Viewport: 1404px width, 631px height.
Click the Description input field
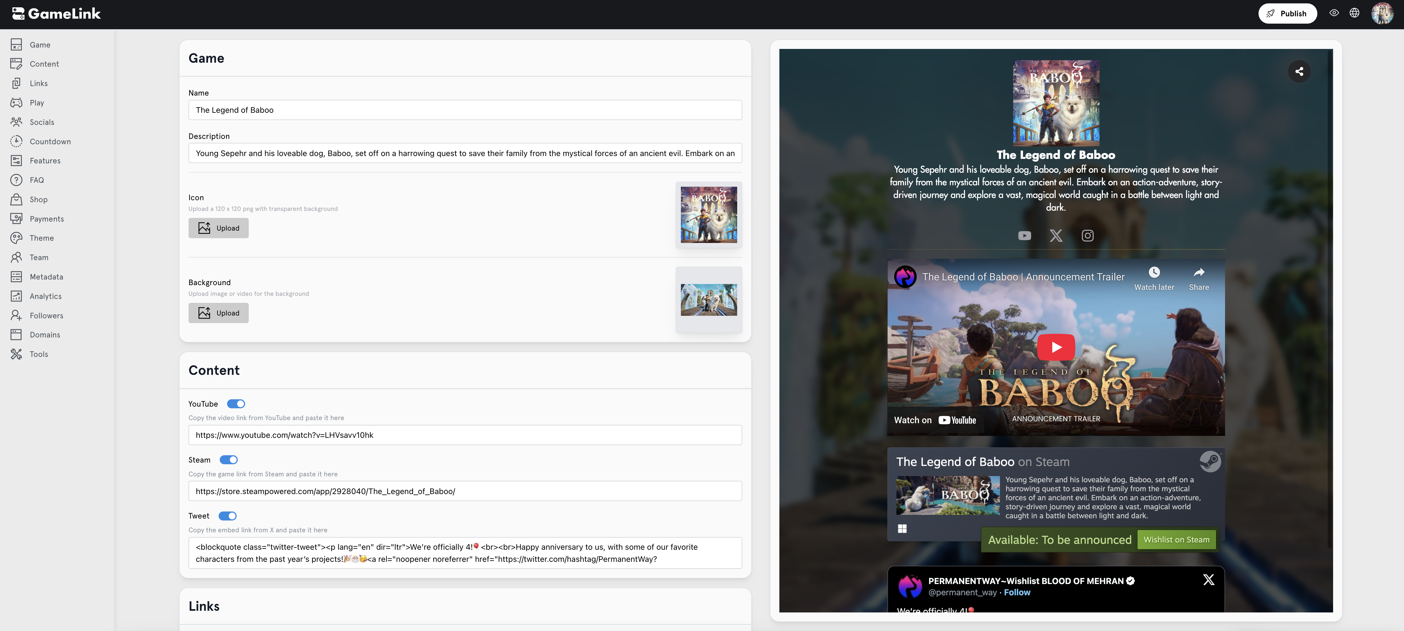[465, 153]
